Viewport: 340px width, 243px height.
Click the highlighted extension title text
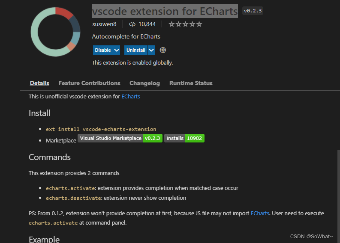(x=165, y=11)
